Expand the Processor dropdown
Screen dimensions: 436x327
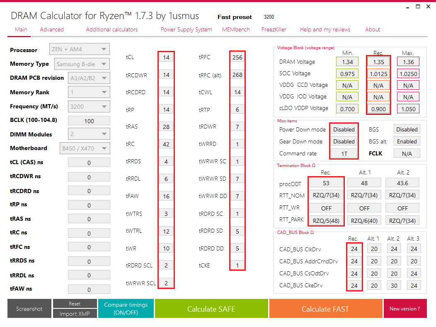[80, 49]
